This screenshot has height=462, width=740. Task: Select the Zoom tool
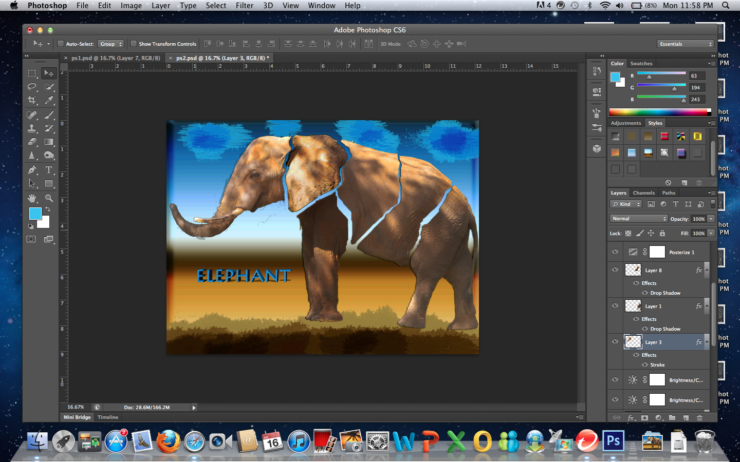tap(49, 198)
